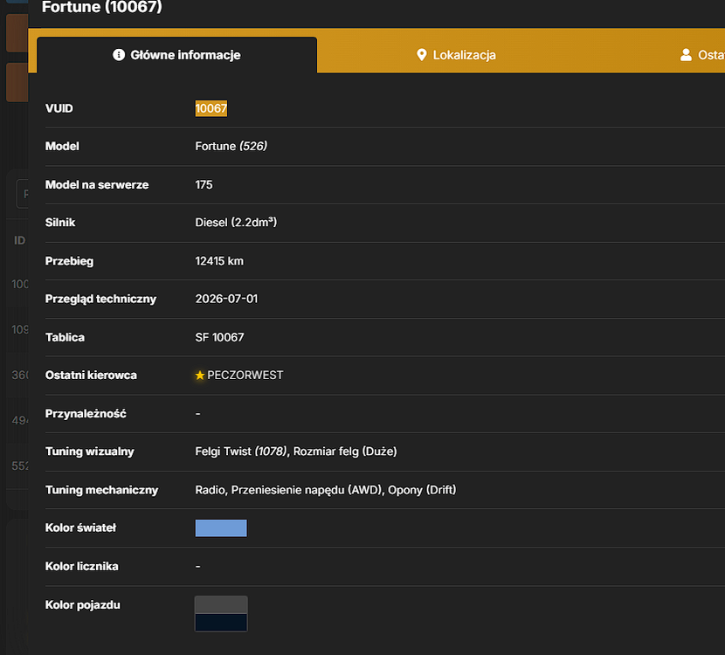Click the grey upper vehicle color swatch
This screenshot has width=725, height=655.
point(221,604)
